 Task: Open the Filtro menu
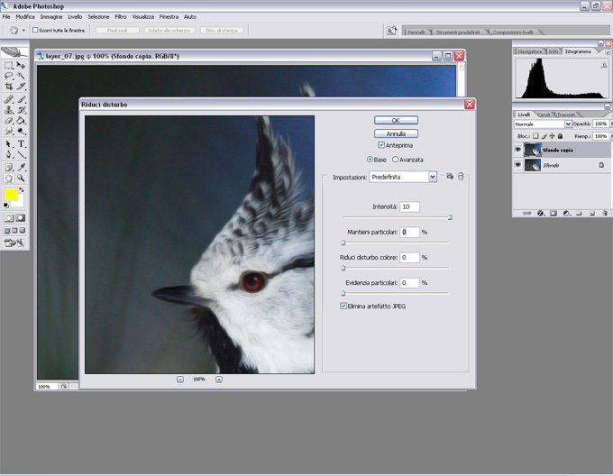[x=121, y=17]
